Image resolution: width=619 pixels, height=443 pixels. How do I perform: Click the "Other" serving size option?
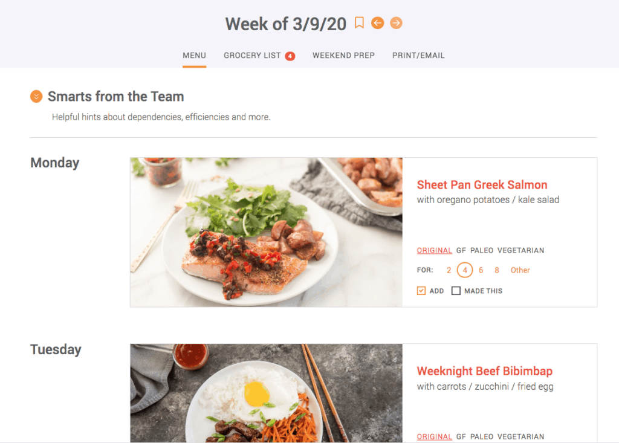coord(520,270)
